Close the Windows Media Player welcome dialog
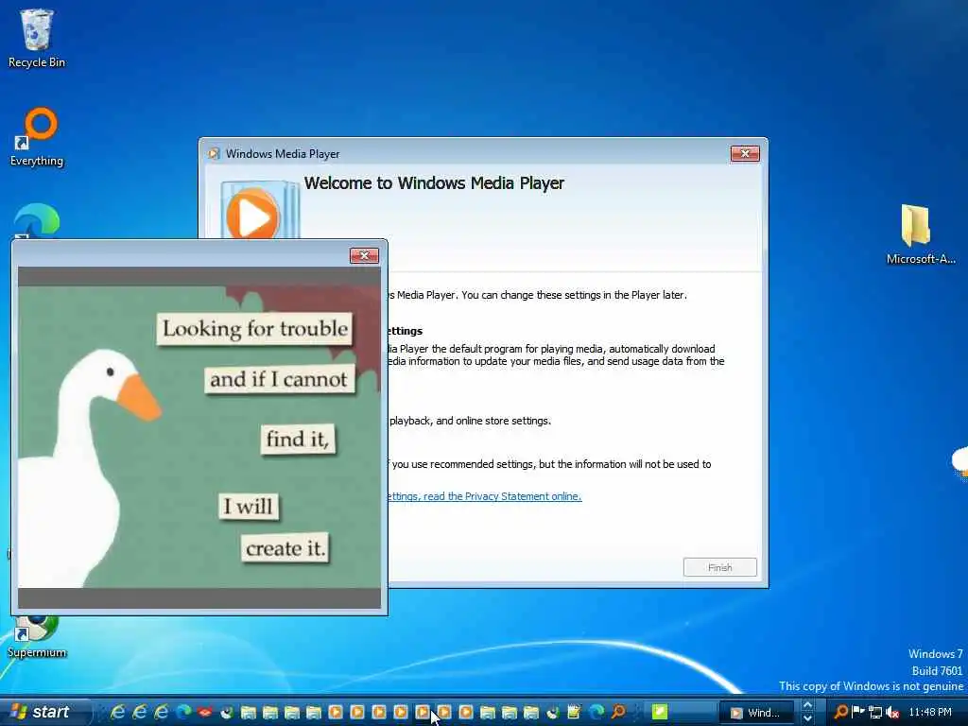Screen dimensions: 968x726 click(x=745, y=154)
